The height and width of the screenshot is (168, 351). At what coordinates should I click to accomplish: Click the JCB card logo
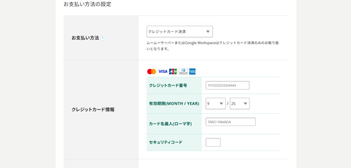click(x=173, y=71)
